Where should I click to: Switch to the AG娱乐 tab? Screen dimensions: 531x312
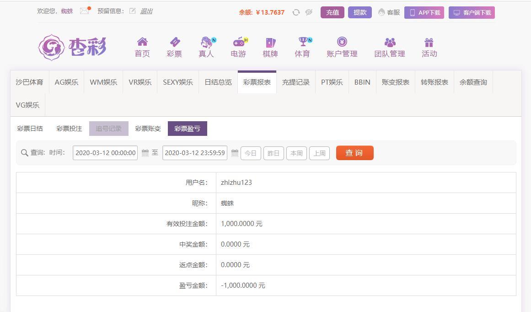coord(66,82)
